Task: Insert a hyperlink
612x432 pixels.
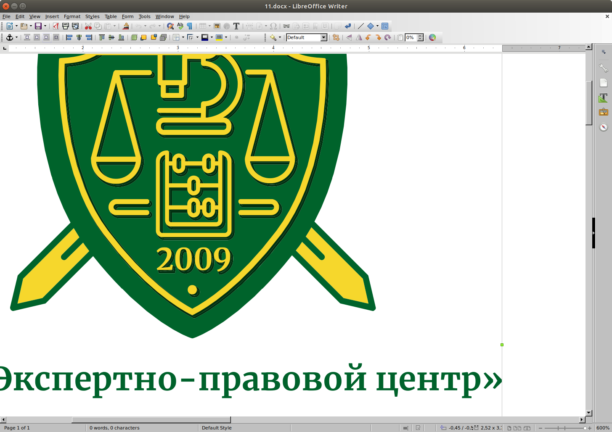Action: coord(286,26)
